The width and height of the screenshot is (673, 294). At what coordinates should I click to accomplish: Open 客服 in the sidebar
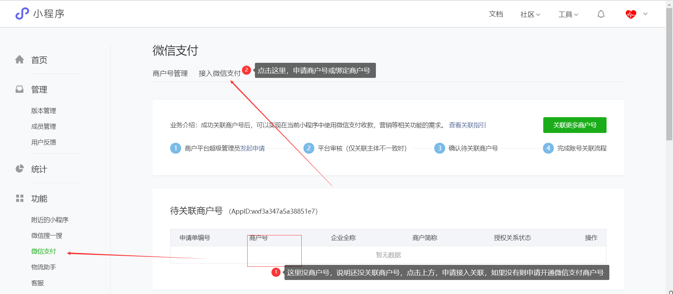click(x=38, y=283)
